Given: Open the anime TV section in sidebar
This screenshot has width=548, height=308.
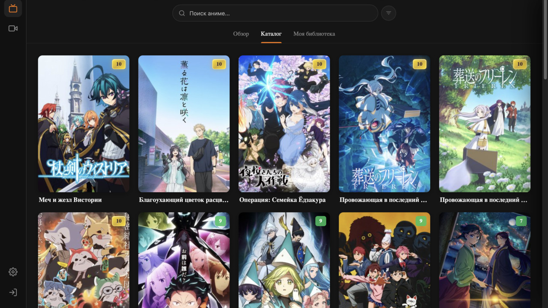Looking at the screenshot, I should coord(13,9).
